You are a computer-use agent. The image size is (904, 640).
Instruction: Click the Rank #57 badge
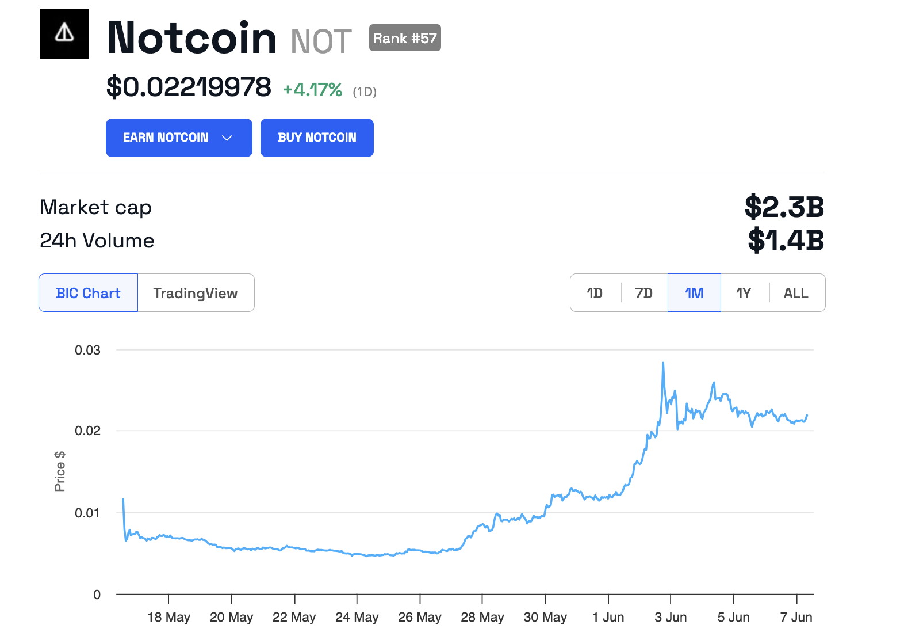pos(405,38)
